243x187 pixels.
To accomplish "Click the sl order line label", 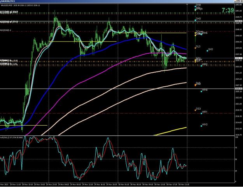I will pyautogui.click(x=6, y=30).
